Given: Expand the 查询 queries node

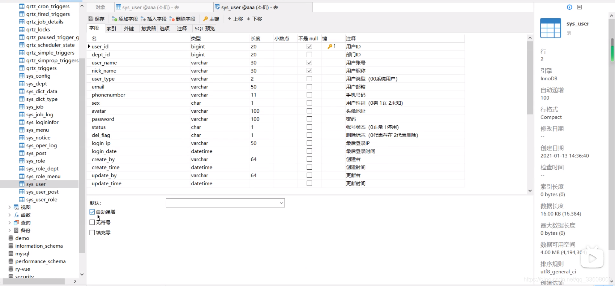Looking at the screenshot, I should 9,223.
